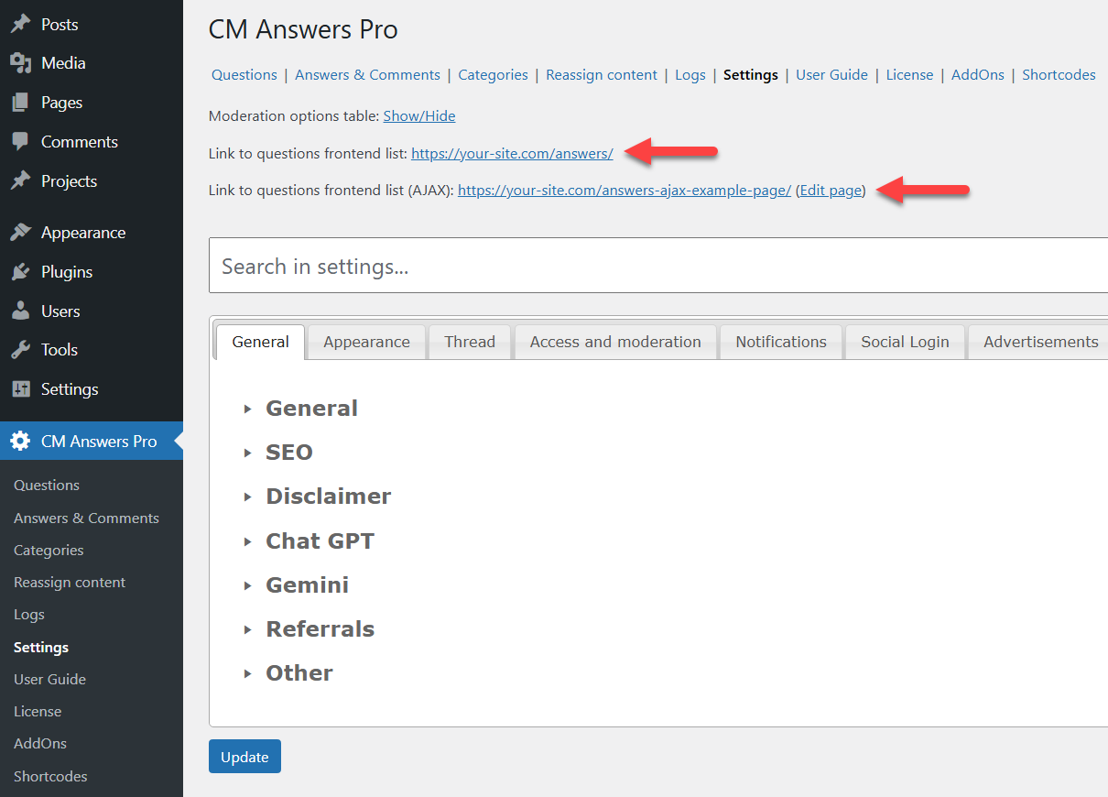Open Logs in the top navigation
Viewport: 1108px width, 797px height.
(x=690, y=75)
